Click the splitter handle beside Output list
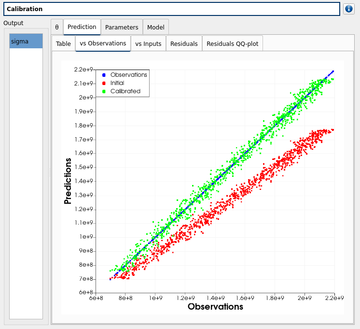 pyautogui.click(x=50, y=173)
